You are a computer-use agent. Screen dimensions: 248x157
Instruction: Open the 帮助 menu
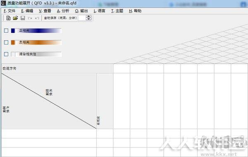click(x=135, y=11)
